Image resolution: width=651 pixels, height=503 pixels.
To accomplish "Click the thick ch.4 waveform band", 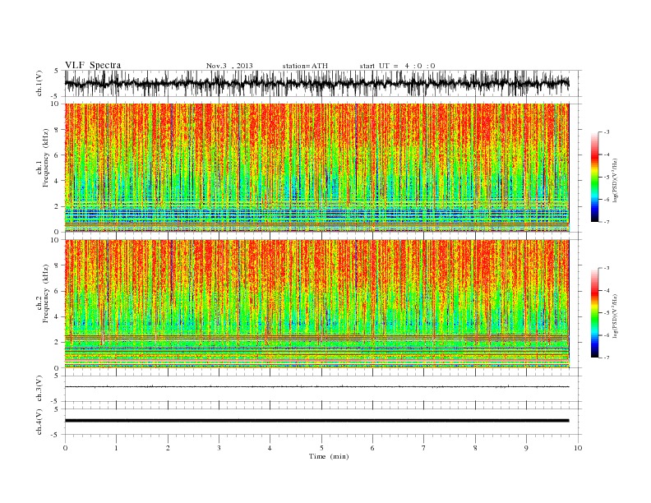I will [x=316, y=421].
